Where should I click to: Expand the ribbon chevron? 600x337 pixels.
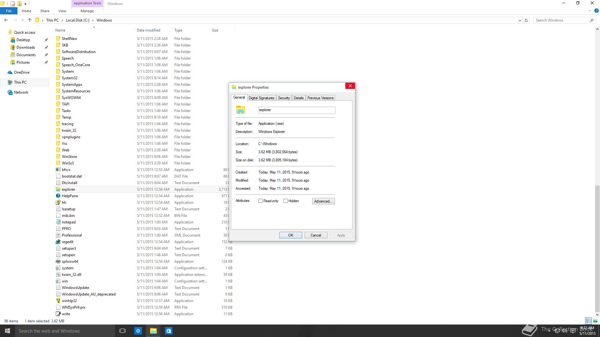point(590,11)
